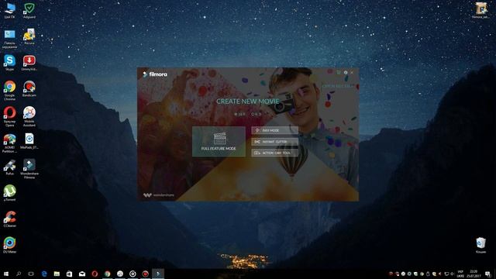Image resolution: width=496 pixels, height=279 pixels.
Task: Open Filmora help info icon
Action: tap(346, 72)
